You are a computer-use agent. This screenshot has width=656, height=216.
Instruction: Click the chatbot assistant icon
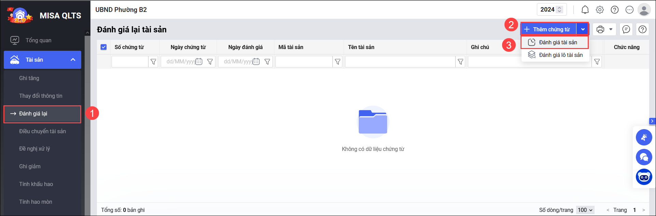[644, 177]
